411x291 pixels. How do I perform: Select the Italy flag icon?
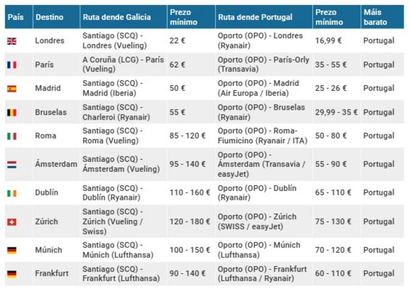coord(12,136)
